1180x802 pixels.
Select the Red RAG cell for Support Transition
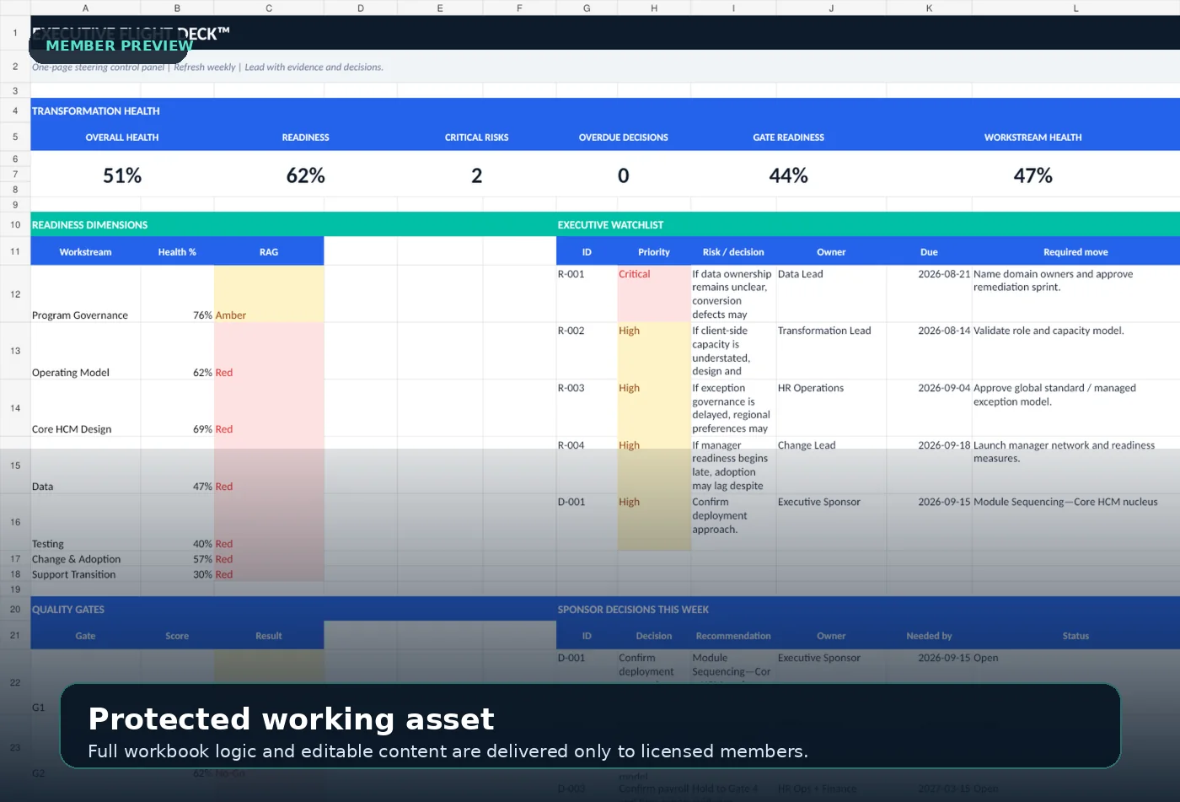[269, 574]
